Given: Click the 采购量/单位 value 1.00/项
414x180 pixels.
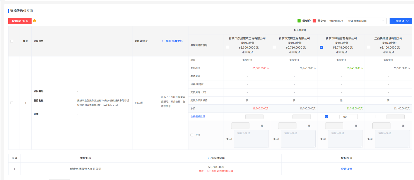Looking at the screenshot, I should [138, 103].
